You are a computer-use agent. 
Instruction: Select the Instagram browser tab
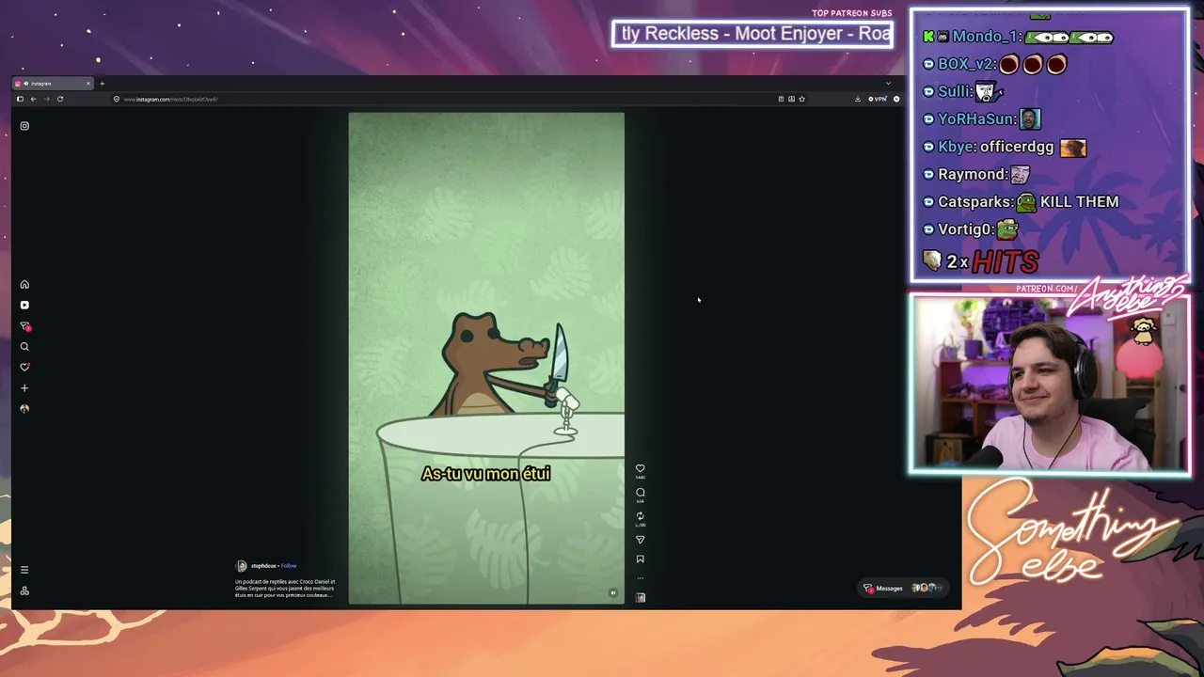[x=53, y=84]
